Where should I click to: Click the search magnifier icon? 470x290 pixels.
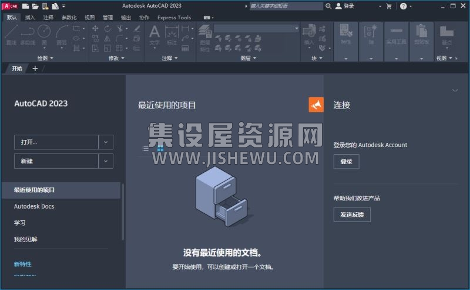pos(328,6)
